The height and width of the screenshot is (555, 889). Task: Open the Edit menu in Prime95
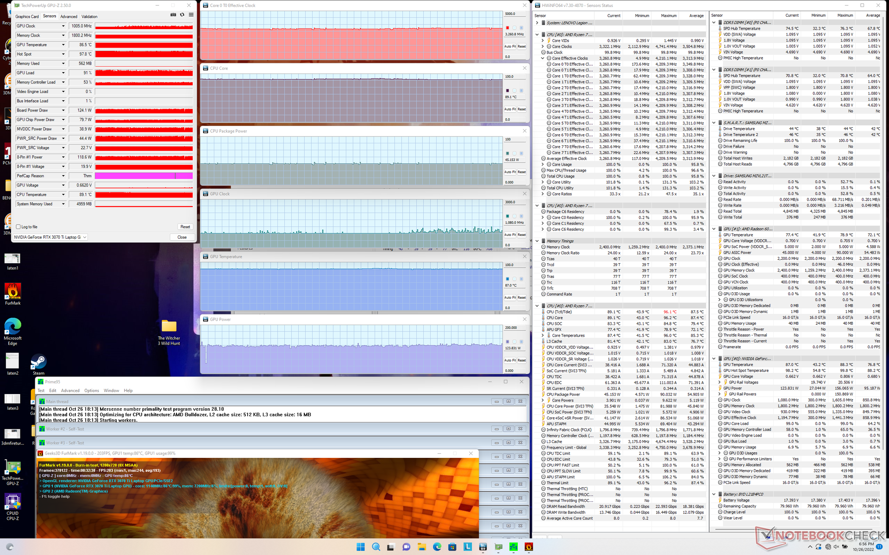(53, 391)
